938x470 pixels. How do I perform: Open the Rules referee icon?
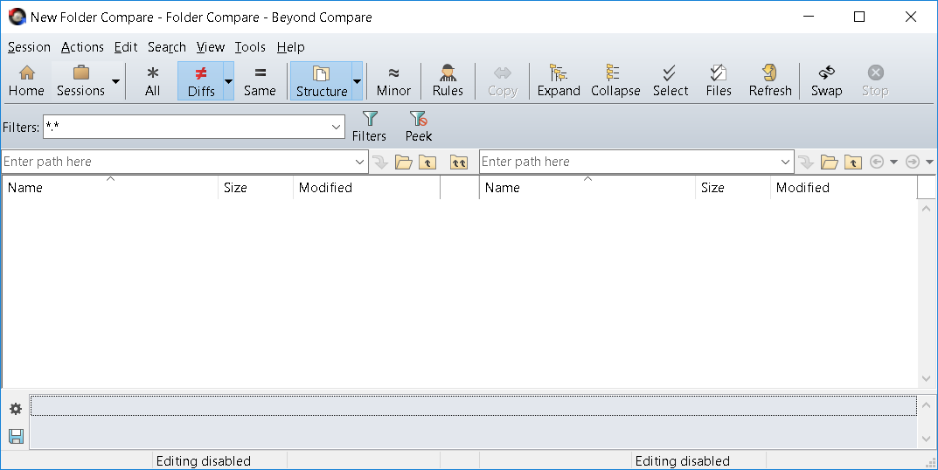pos(448,80)
